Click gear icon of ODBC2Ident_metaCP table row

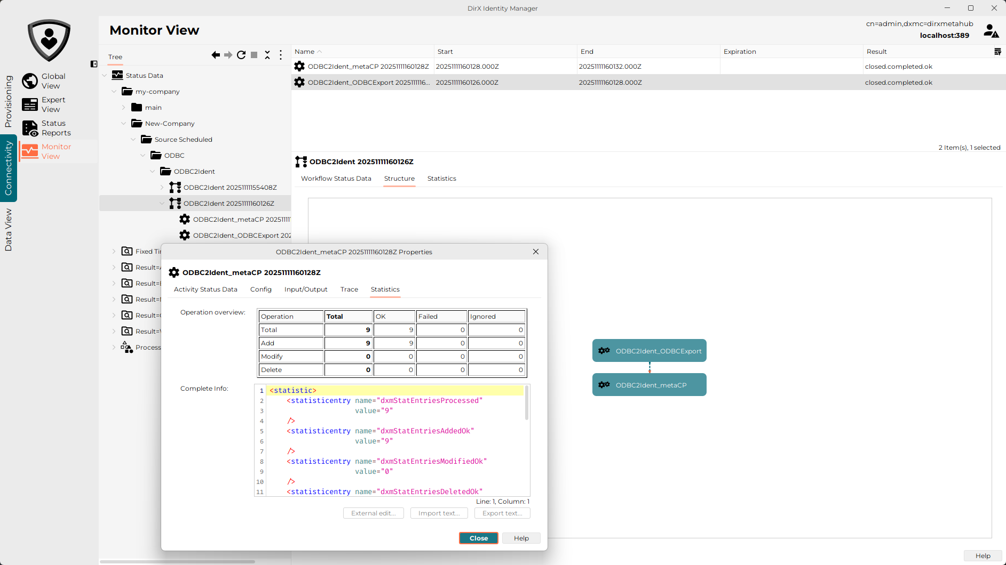click(x=299, y=66)
